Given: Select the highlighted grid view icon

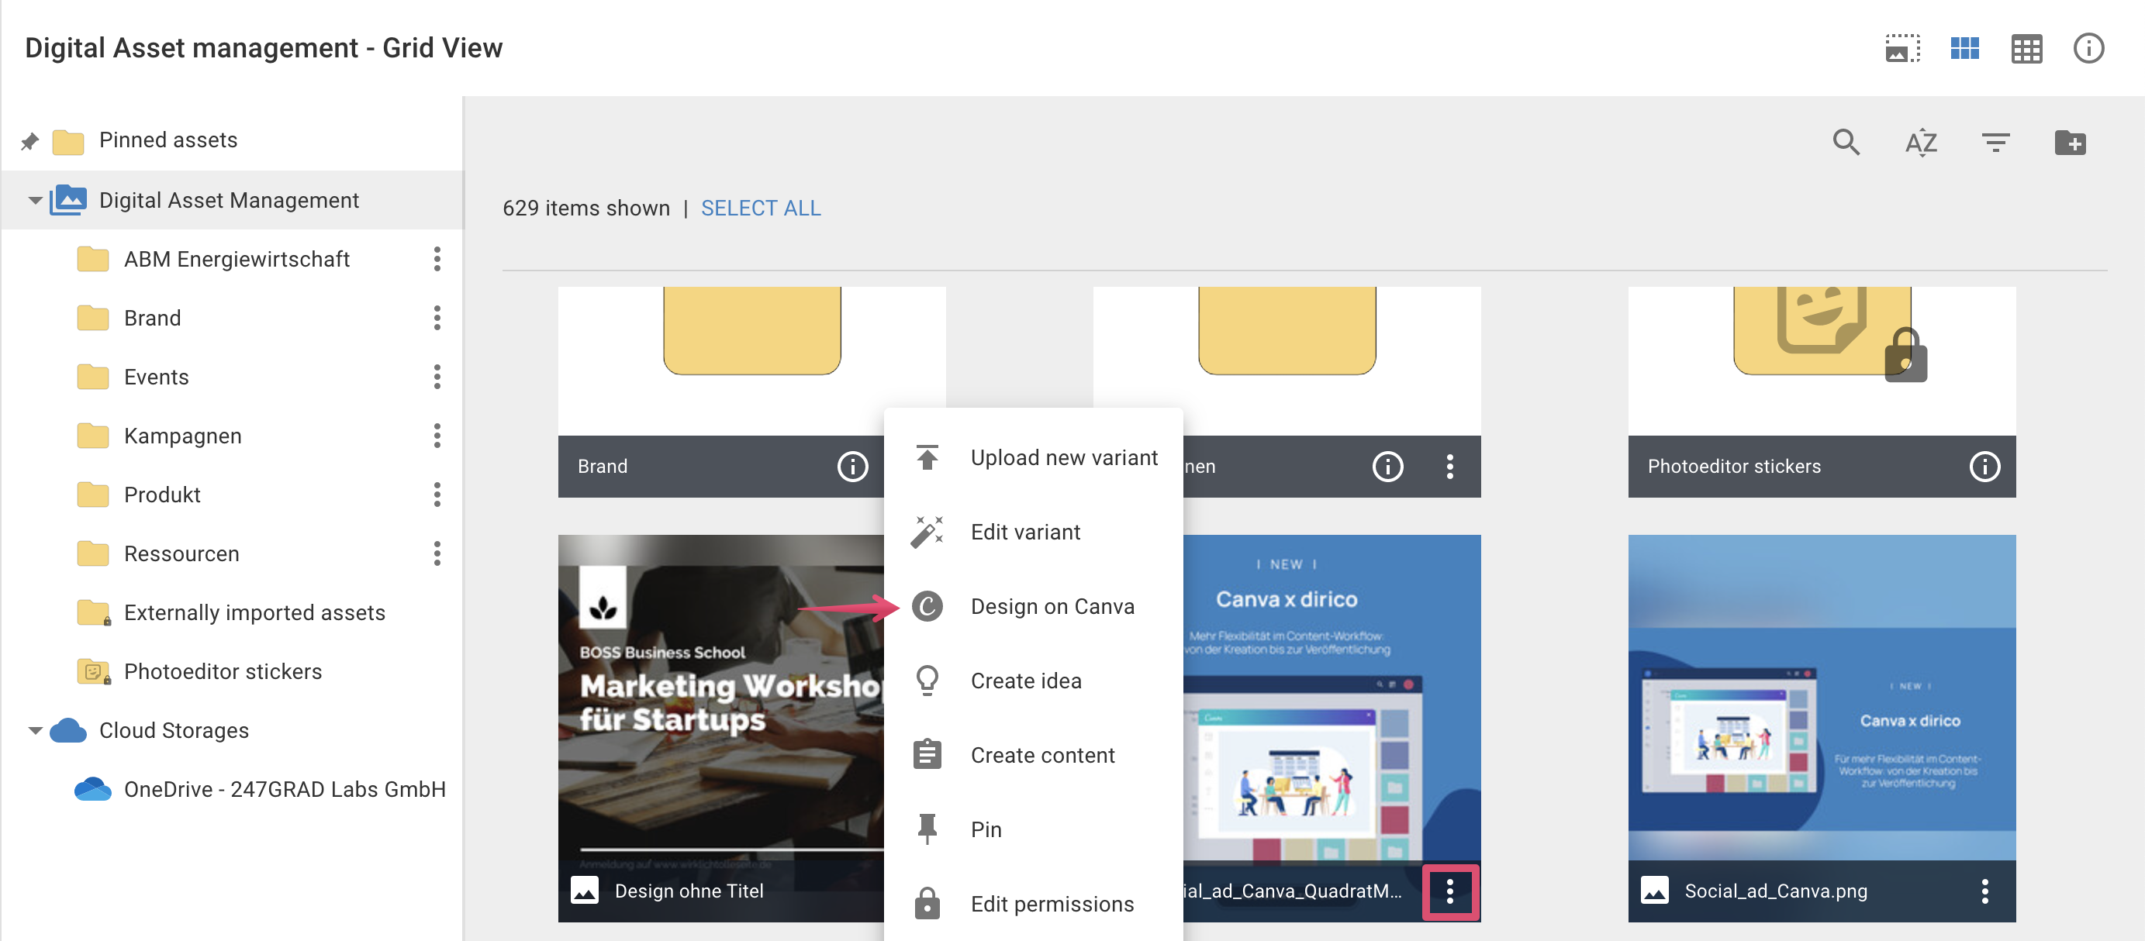Looking at the screenshot, I should 1964,48.
